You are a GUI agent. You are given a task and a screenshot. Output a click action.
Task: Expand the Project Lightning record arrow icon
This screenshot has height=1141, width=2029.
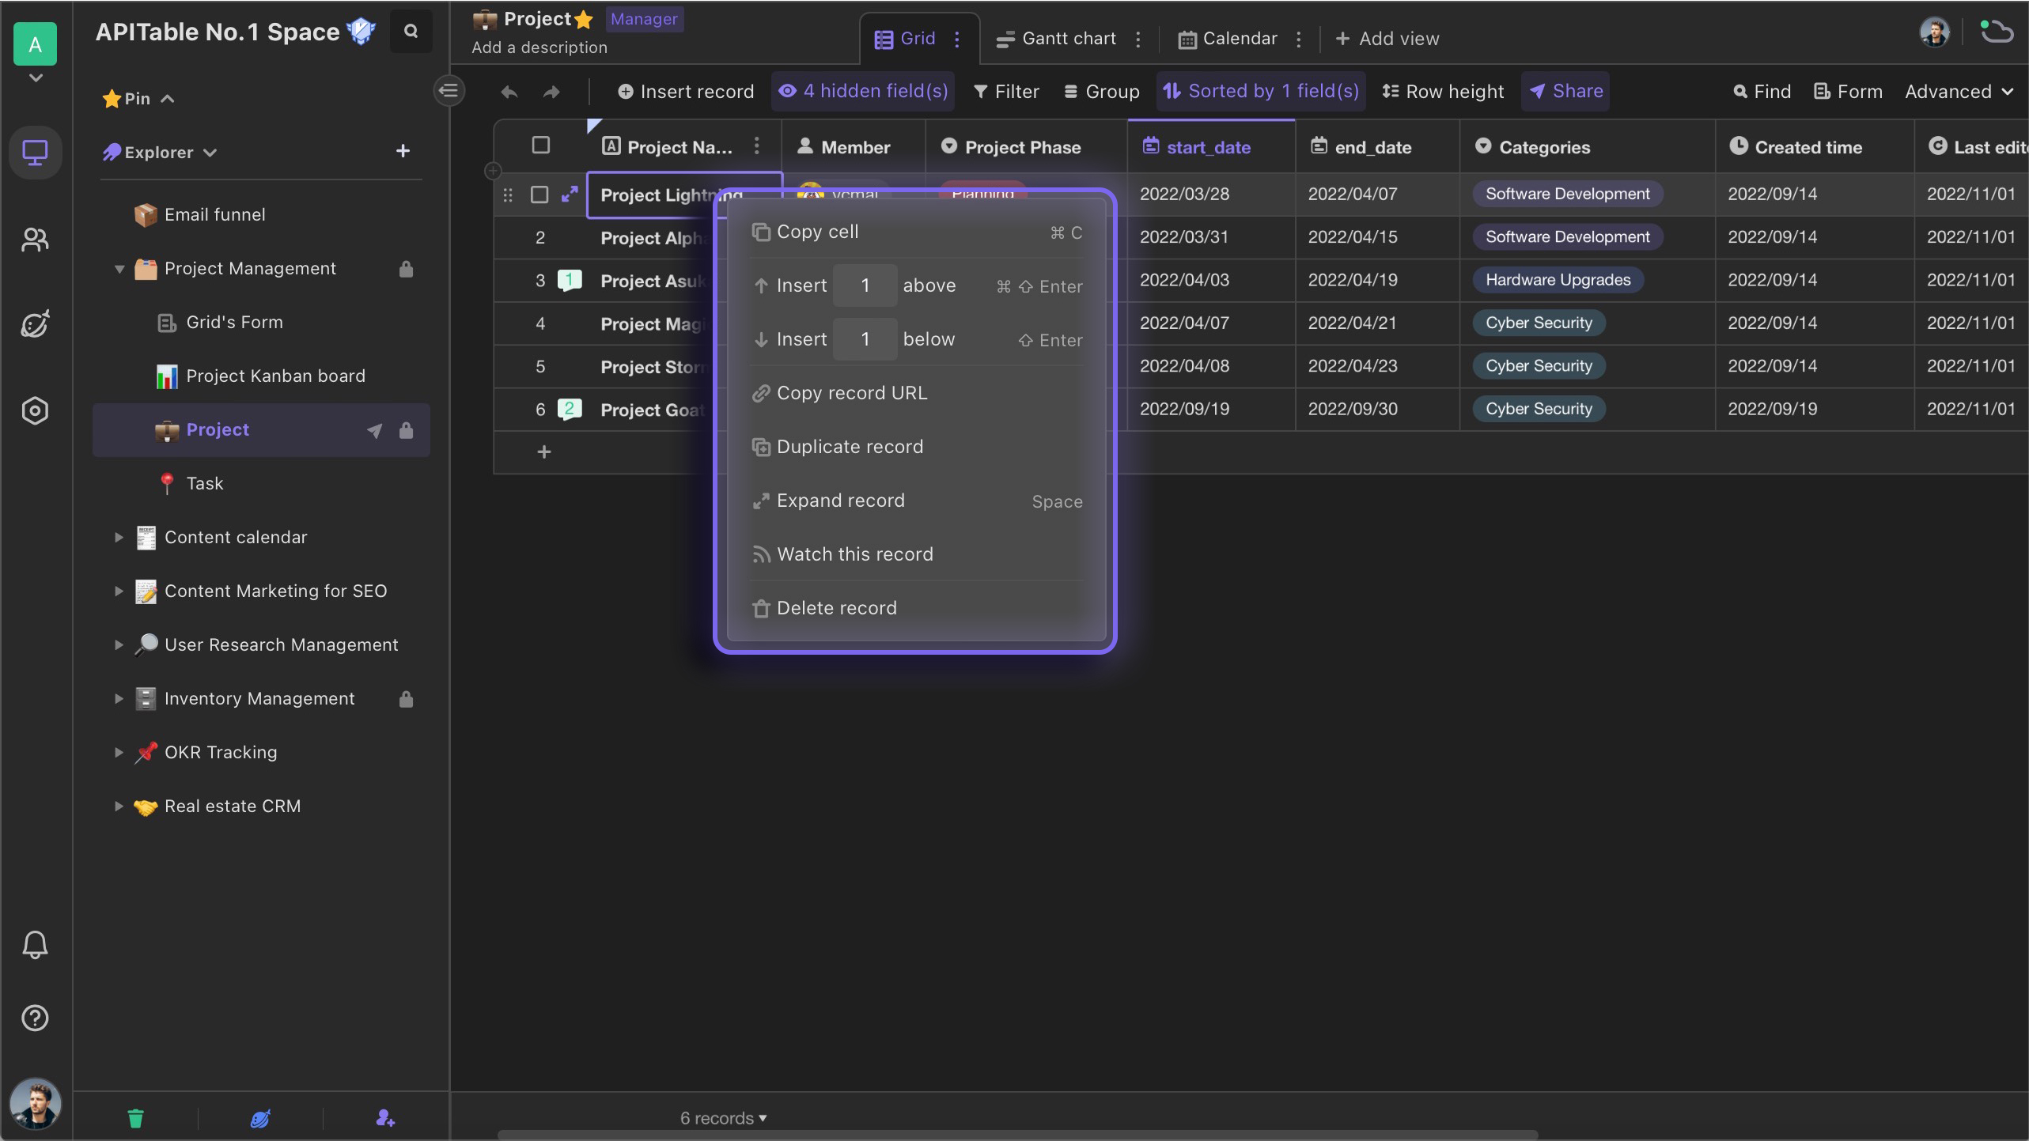[569, 195]
